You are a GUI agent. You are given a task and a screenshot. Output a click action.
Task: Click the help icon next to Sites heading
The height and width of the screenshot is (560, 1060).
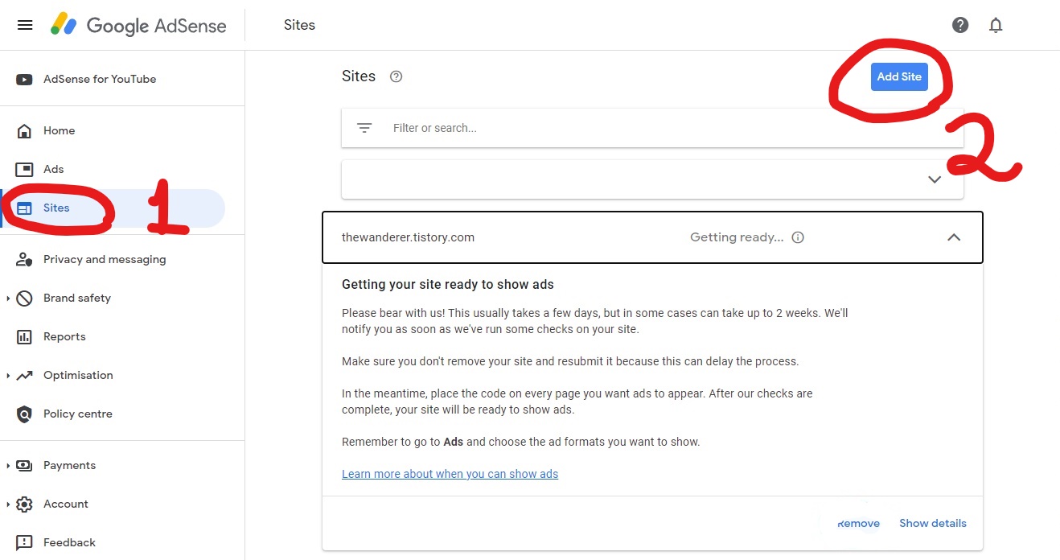pos(396,77)
